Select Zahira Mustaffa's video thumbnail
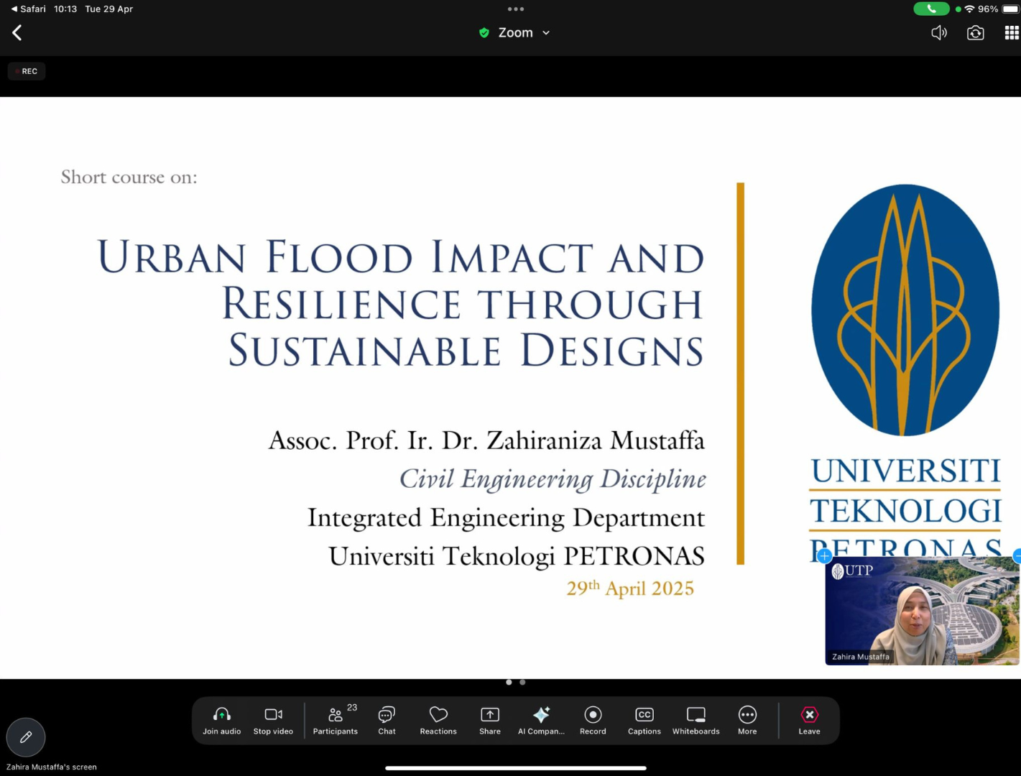 pos(922,611)
